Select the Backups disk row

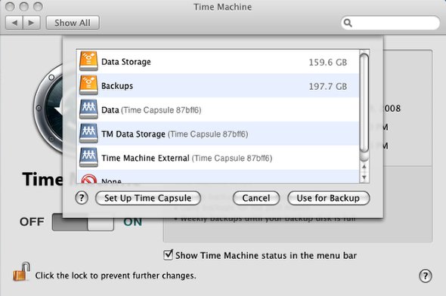point(218,86)
